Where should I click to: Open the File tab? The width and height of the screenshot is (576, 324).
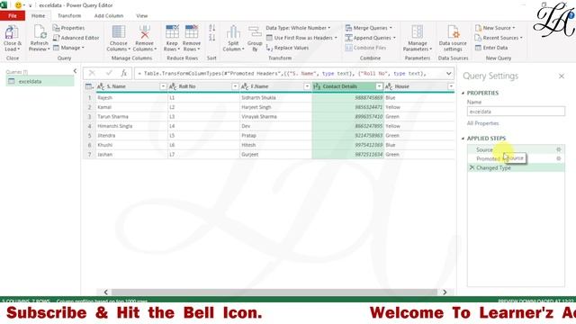point(13,16)
